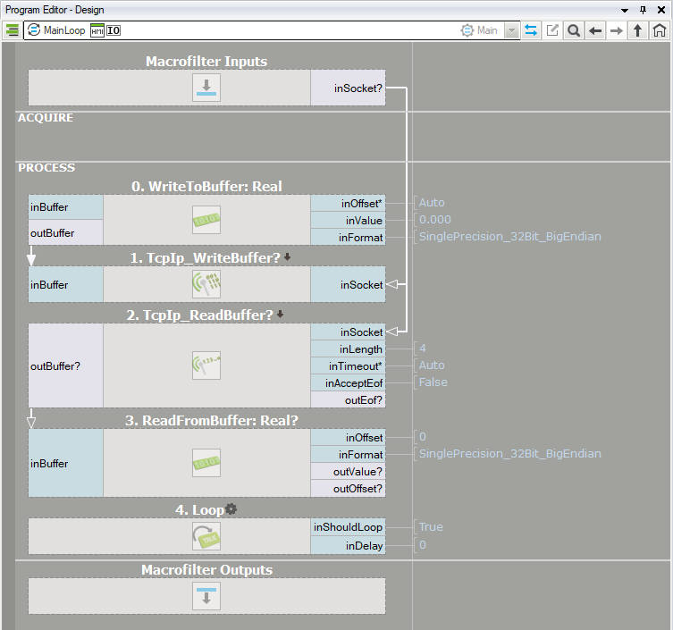Viewport: 673px width, 630px height.
Task: Edit the Auto value of inTimeout
Action: point(432,365)
